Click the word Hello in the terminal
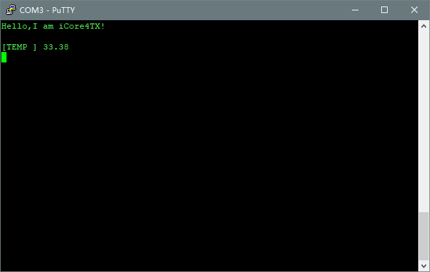The height and width of the screenshot is (272, 430). (x=14, y=26)
